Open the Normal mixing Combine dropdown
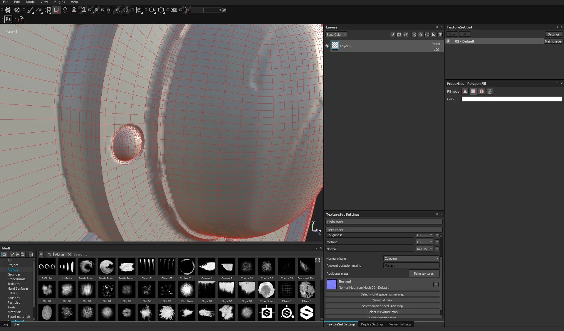 point(411,259)
